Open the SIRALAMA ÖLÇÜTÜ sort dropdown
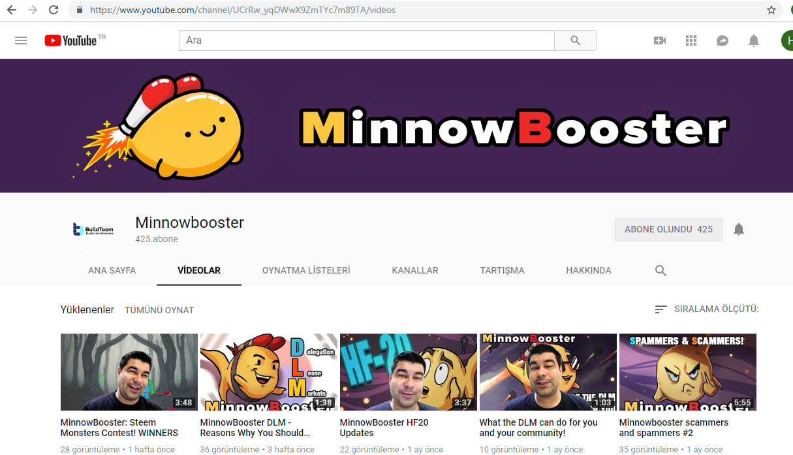This screenshot has height=455, width=793. (x=707, y=309)
